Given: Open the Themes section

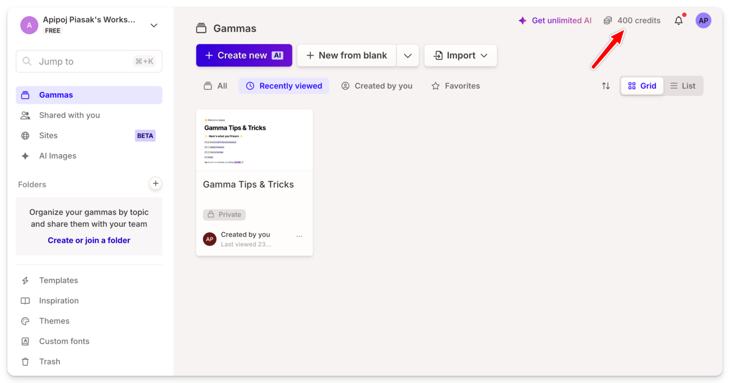Looking at the screenshot, I should pyautogui.click(x=54, y=321).
